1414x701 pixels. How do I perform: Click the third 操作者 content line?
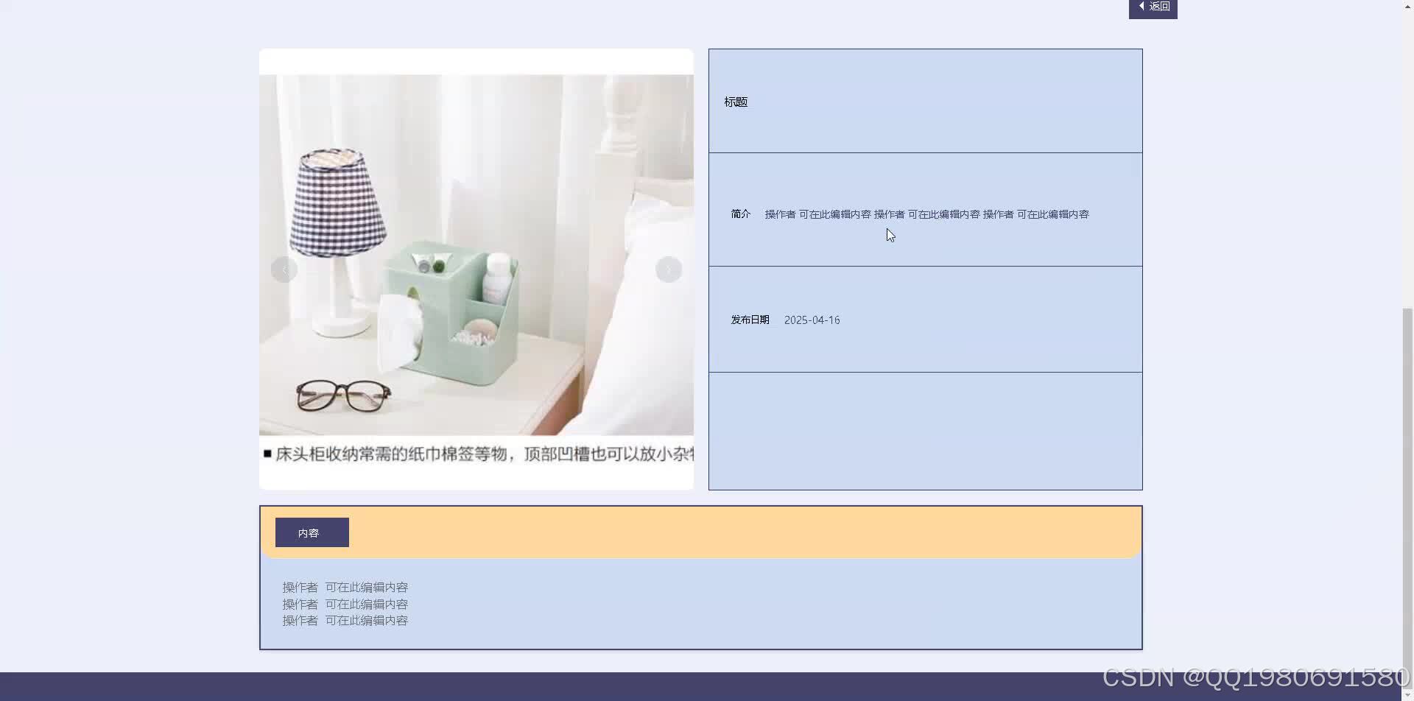[345, 619]
